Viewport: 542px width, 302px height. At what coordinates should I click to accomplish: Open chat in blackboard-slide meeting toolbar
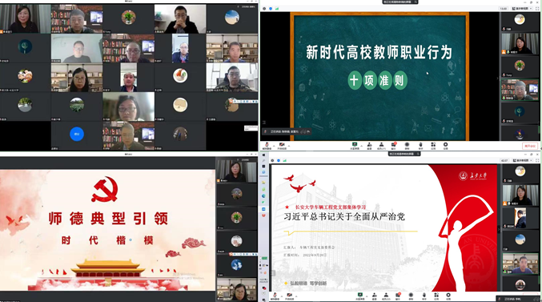pyautogui.click(x=393, y=146)
